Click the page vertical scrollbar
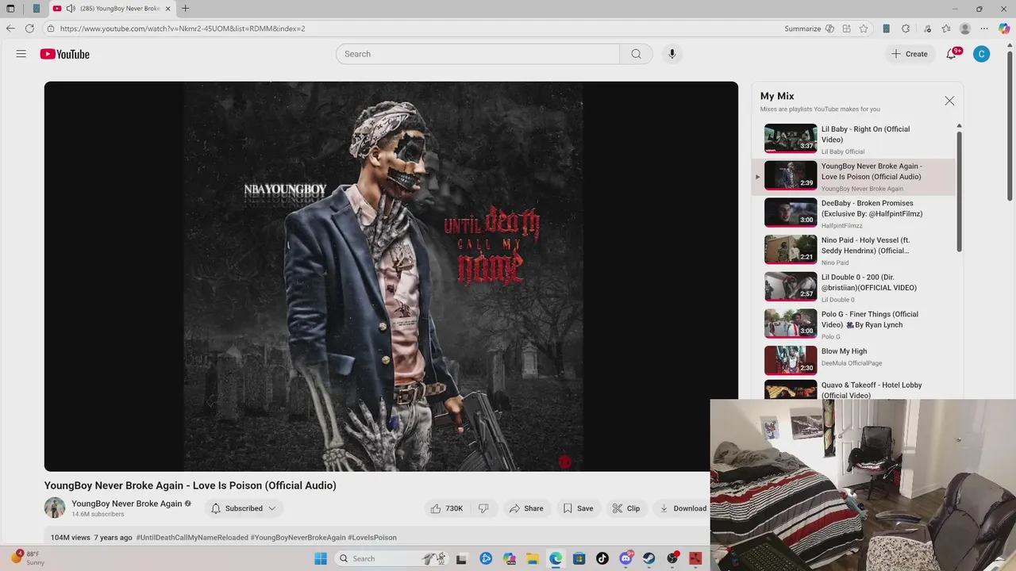Image resolution: width=1016 pixels, height=571 pixels. [x=1010, y=127]
